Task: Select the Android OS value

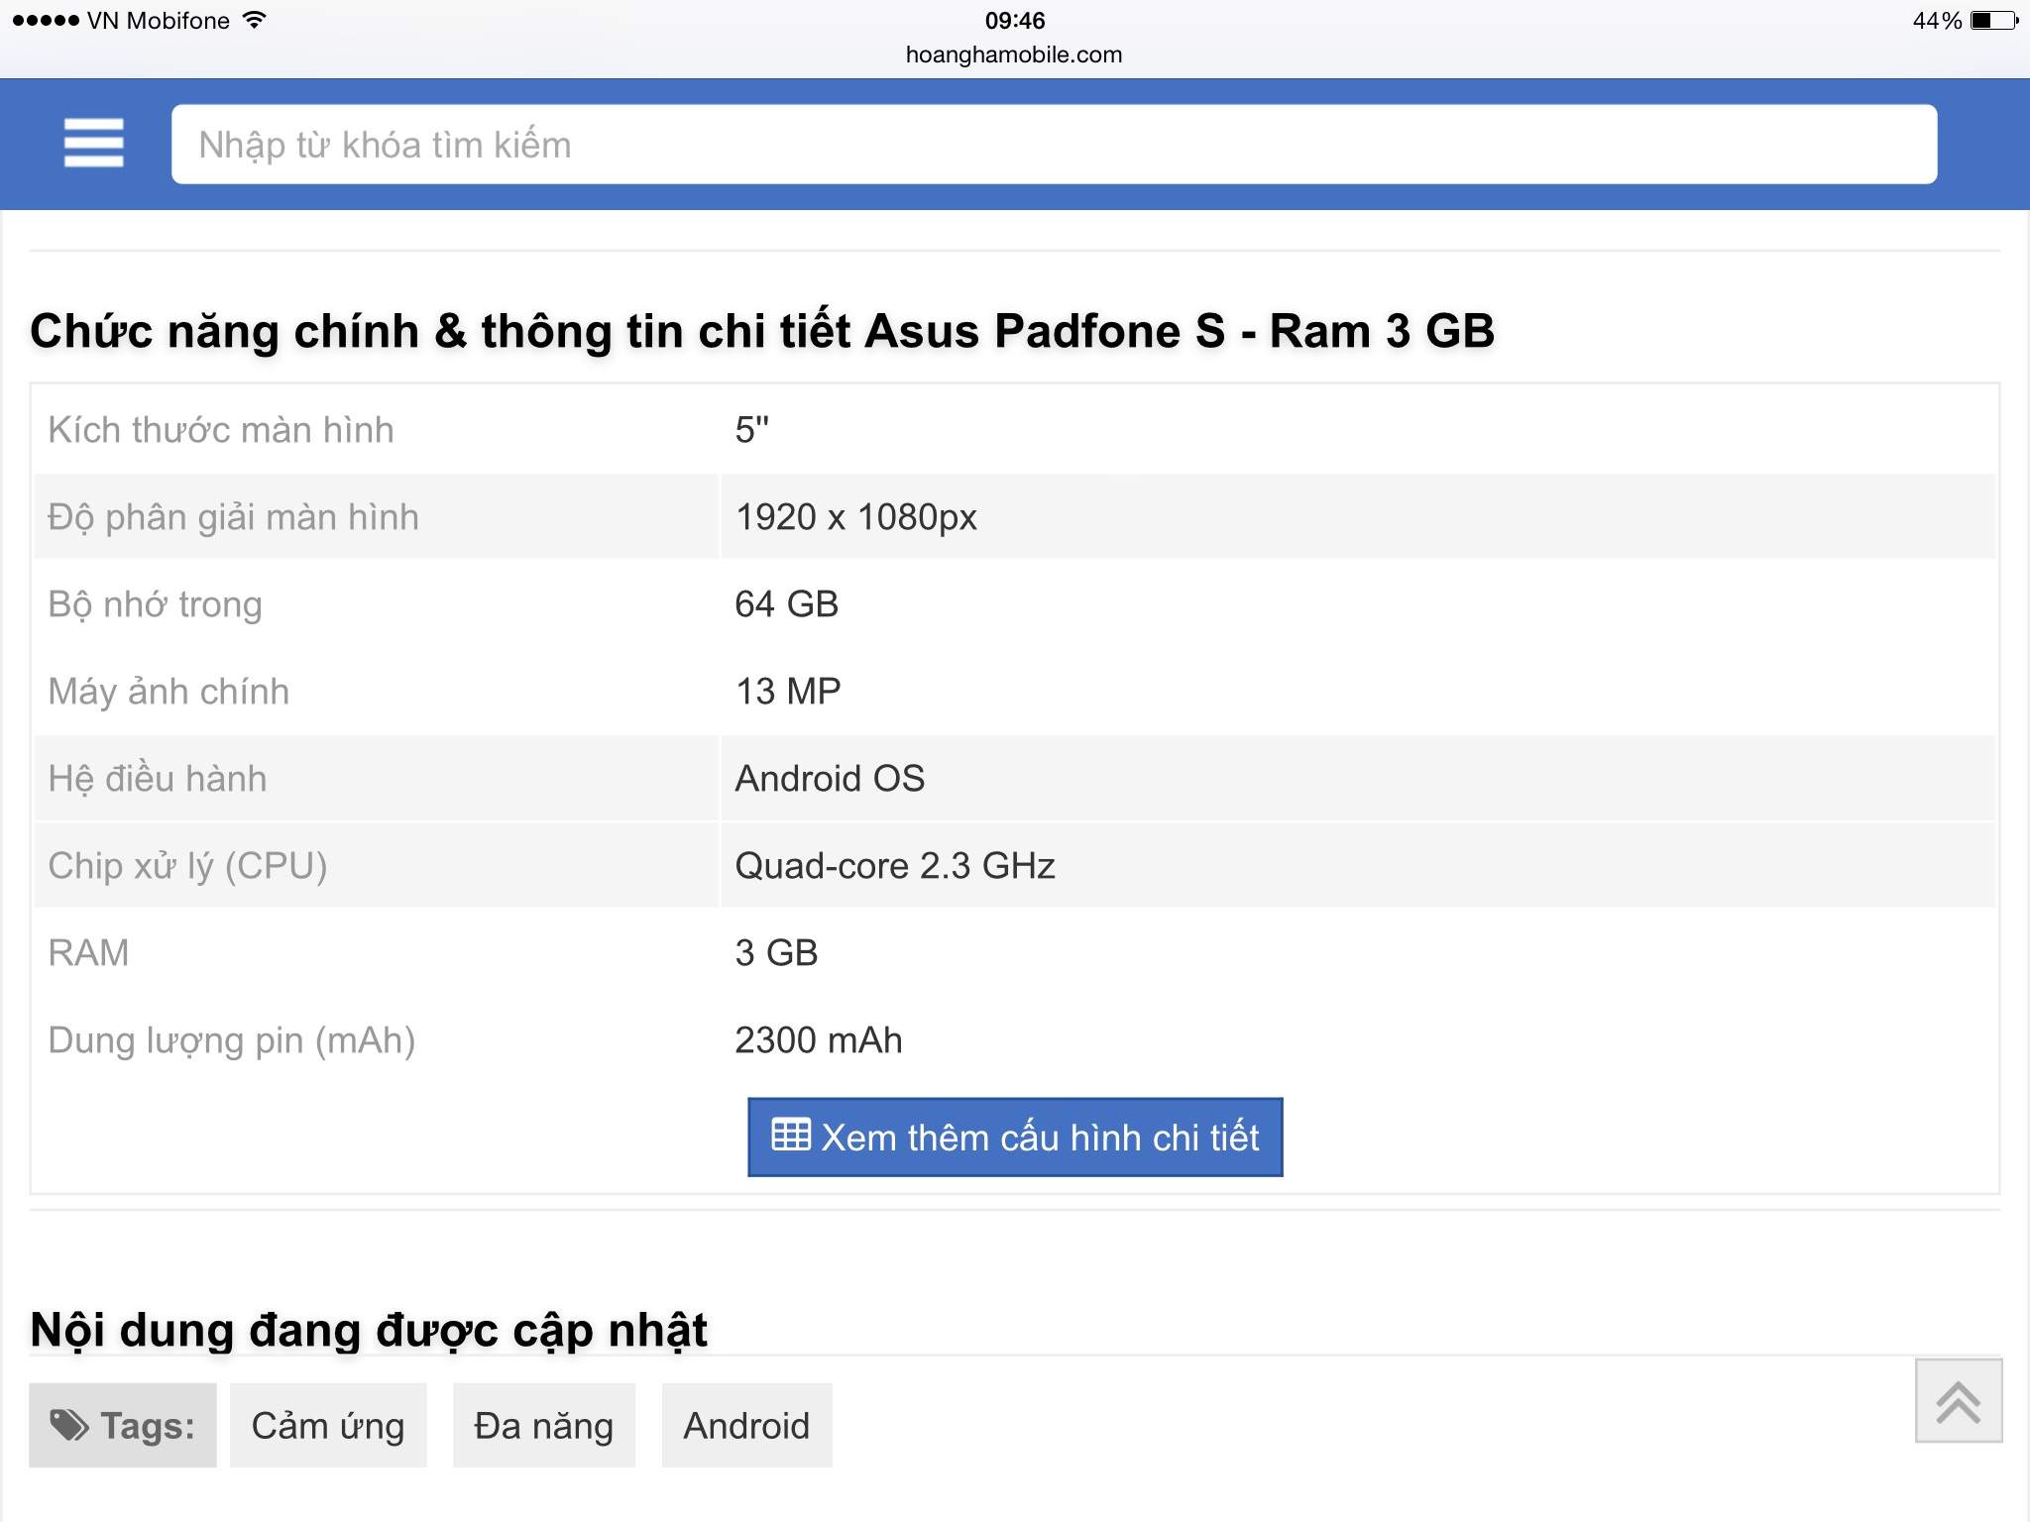Action: (830, 779)
